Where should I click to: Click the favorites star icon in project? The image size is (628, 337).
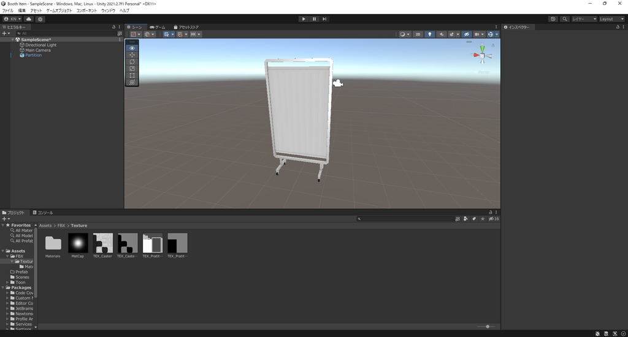coord(483,219)
